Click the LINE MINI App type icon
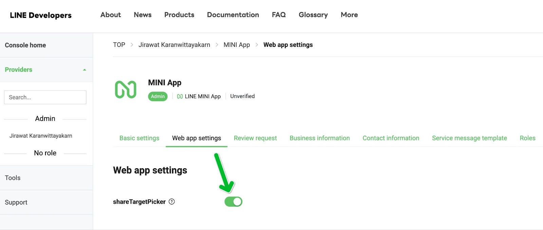 tap(180, 96)
